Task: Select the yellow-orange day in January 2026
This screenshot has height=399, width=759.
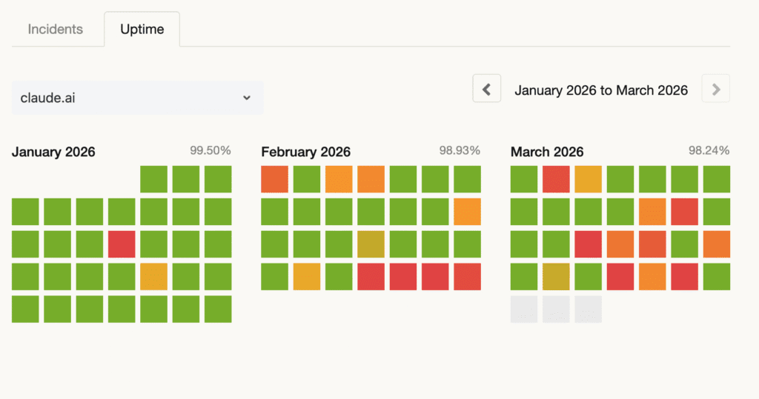Action: [153, 277]
